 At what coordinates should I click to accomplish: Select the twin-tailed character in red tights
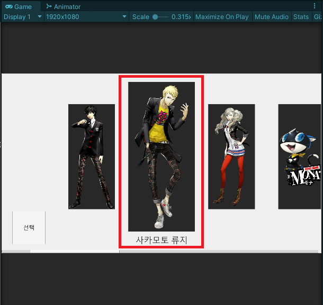(x=231, y=156)
